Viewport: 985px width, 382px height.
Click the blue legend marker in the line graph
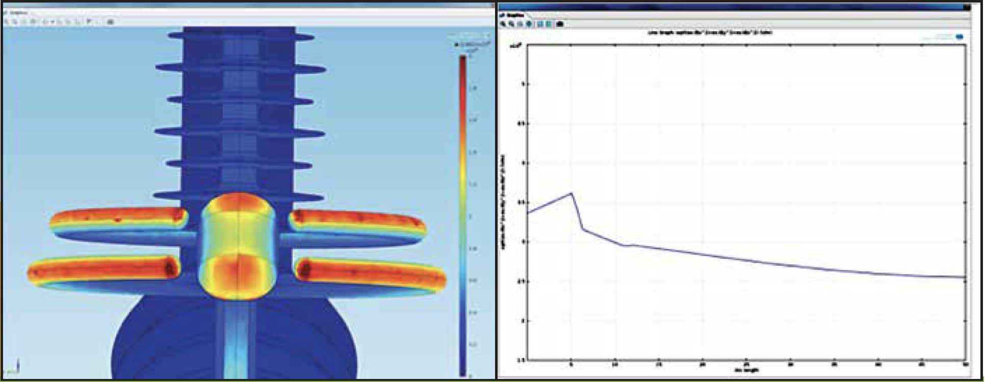[x=959, y=37]
